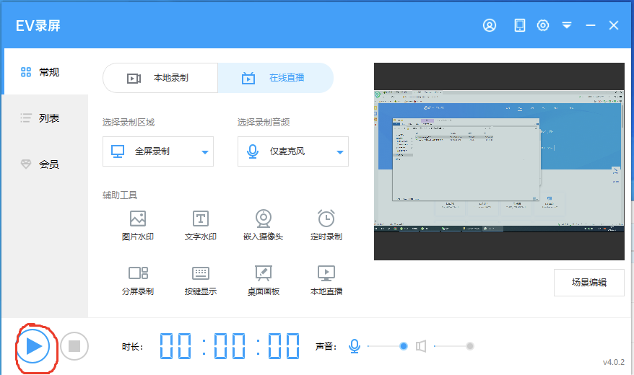Click the microphone volume slider handle

(x=403, y=346)
